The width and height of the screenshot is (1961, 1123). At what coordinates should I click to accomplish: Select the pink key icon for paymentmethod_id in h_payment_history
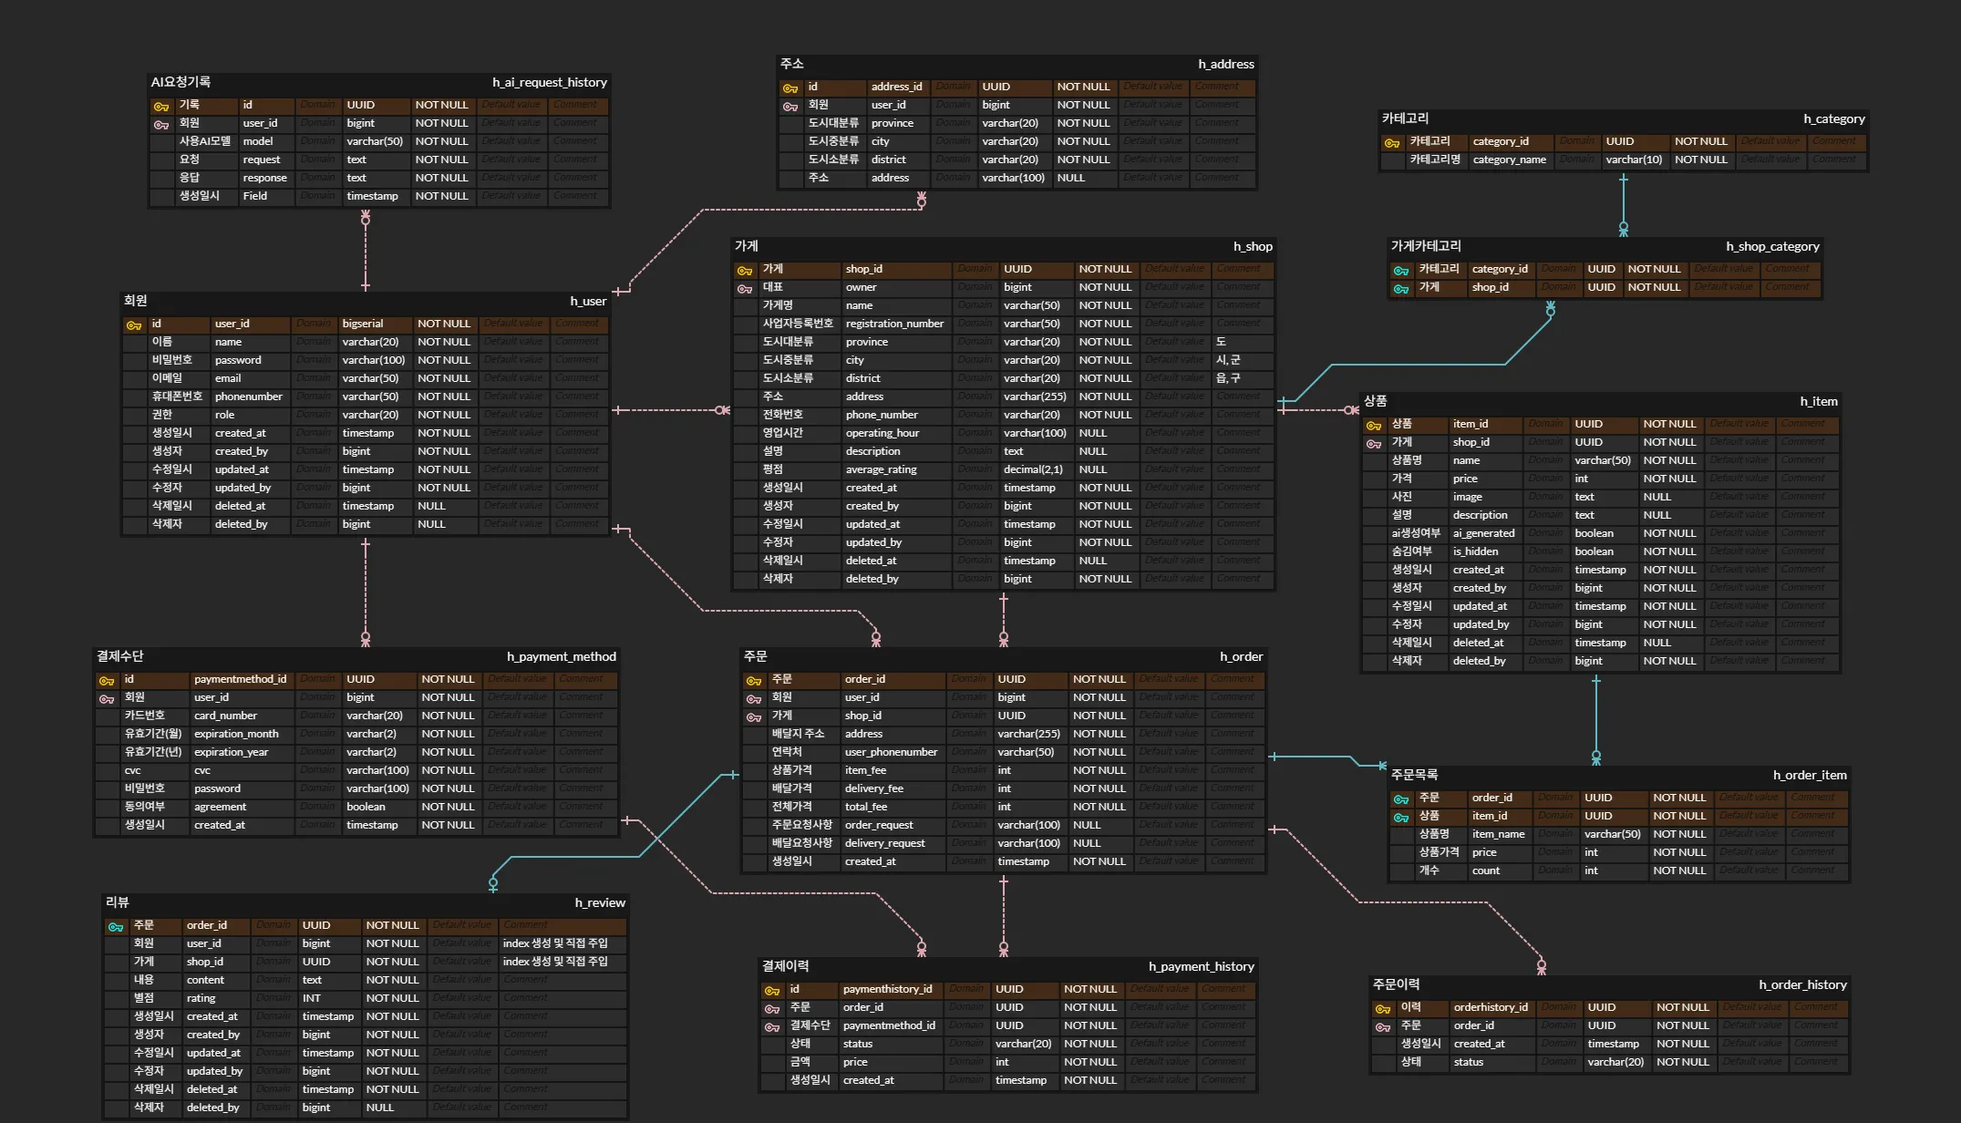[x=772, y=1026]
